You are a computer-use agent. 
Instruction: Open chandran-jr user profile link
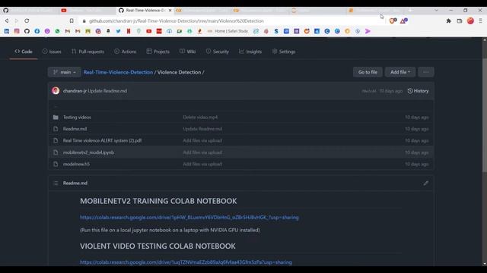(x=75, y=91)
